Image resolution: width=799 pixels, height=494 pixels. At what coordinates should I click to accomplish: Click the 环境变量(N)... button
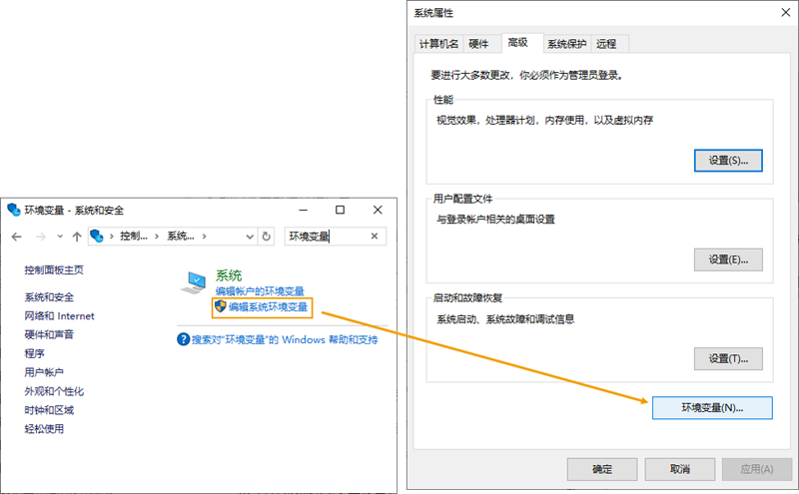pyautogui.click(x=711, y=407)
